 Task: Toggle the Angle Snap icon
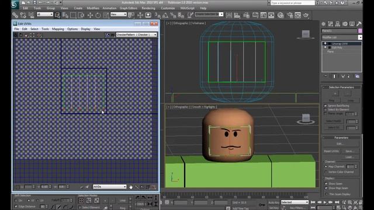165,15
